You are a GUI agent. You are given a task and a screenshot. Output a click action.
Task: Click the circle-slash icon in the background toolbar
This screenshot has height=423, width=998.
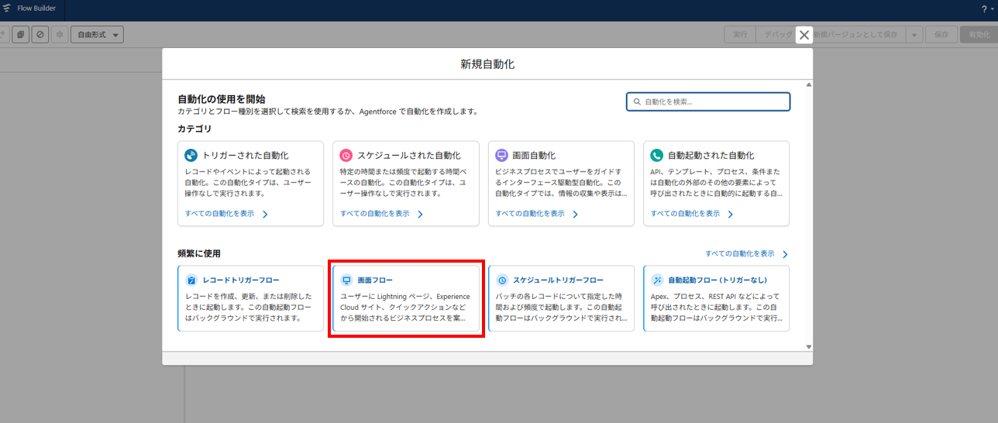click(40, 35)
